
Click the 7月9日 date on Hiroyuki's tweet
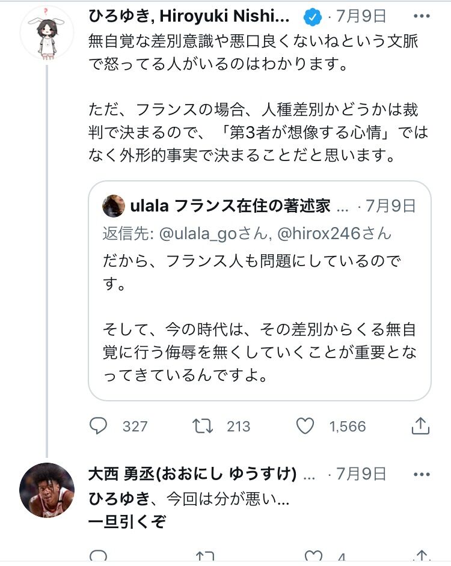(x=364, y=17)
